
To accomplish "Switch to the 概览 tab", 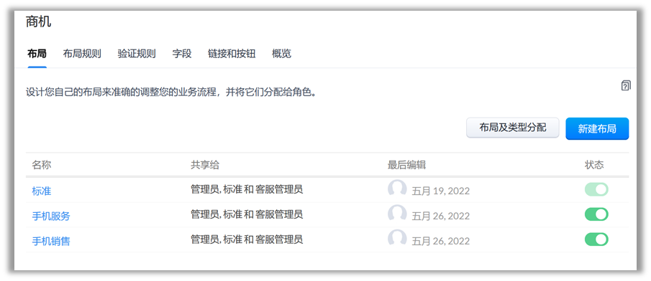I will 281,54.
